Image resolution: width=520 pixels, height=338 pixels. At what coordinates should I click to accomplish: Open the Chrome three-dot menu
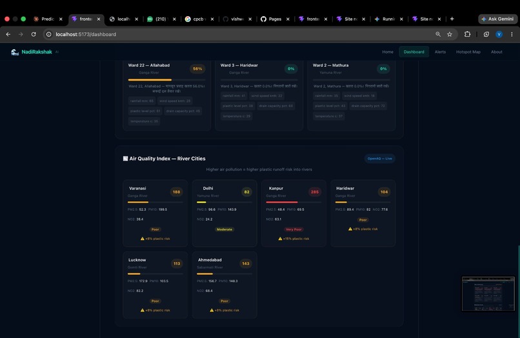[x=512, y=34]
